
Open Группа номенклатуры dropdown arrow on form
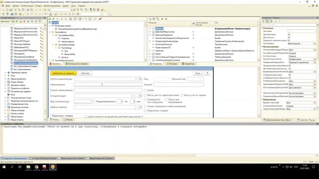pos(137,79)
